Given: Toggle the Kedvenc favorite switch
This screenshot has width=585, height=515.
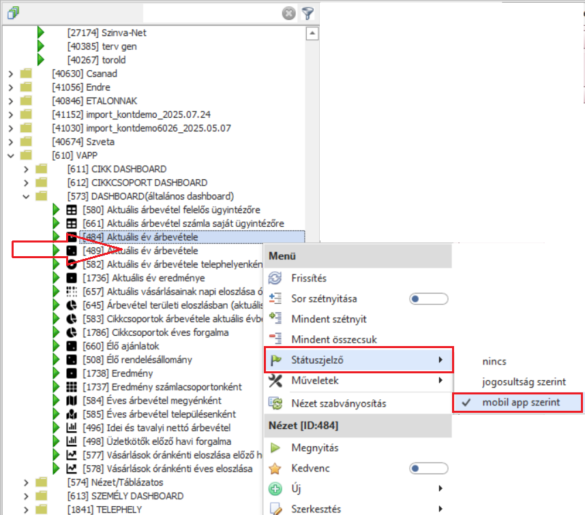Looking at the screenshot, I should coord(428,469).
